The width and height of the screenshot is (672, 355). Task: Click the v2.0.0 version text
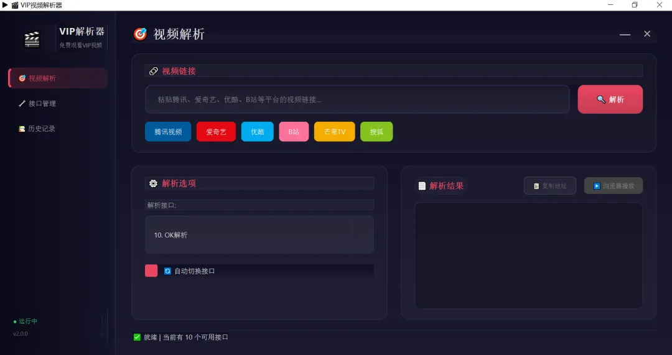tap(21, 334)
